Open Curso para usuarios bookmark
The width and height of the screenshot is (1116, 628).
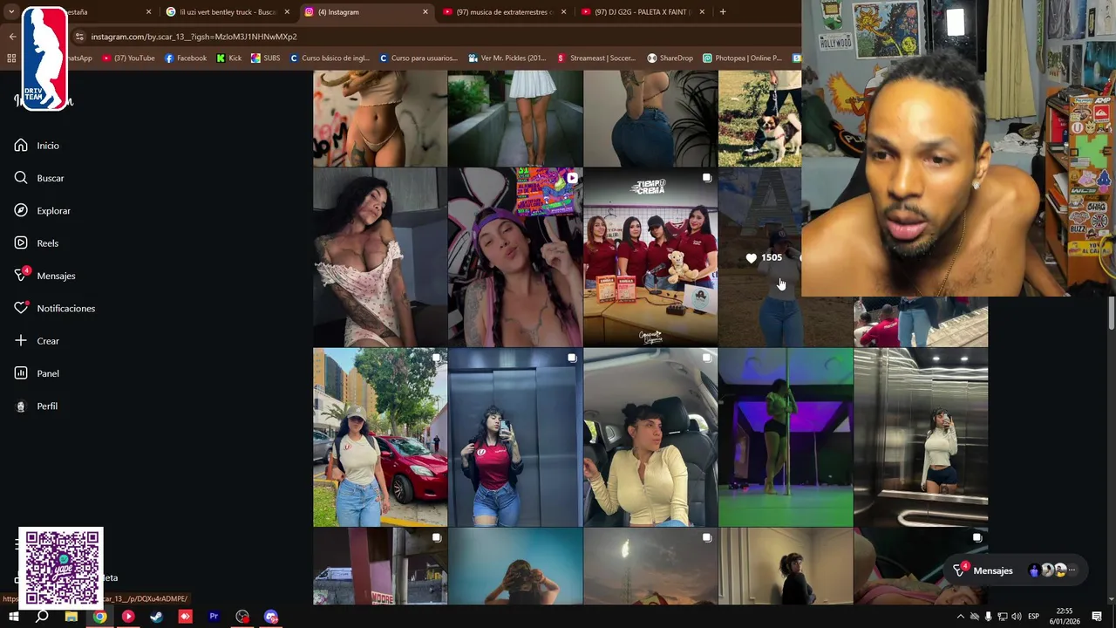[418, 58]
